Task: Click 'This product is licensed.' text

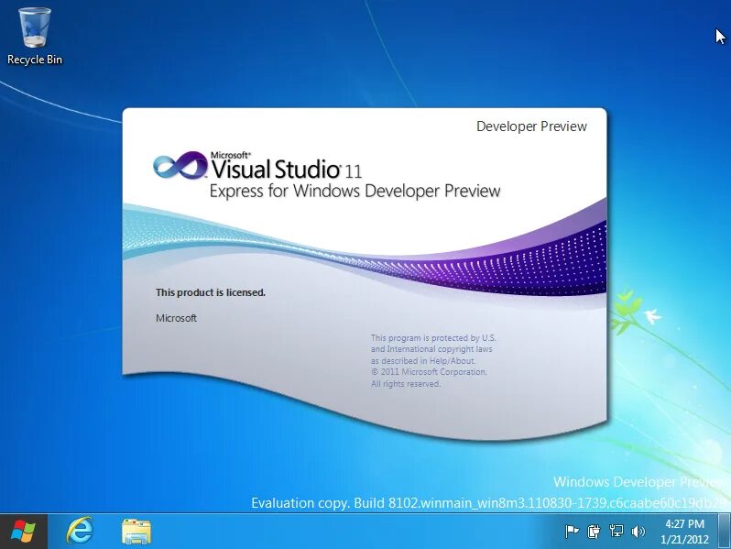Action: pos(211,292)
